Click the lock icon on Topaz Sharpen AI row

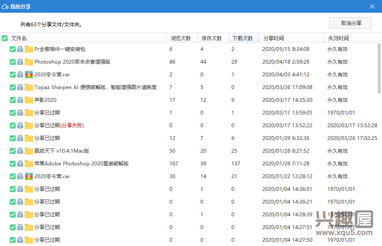[20, 87]
